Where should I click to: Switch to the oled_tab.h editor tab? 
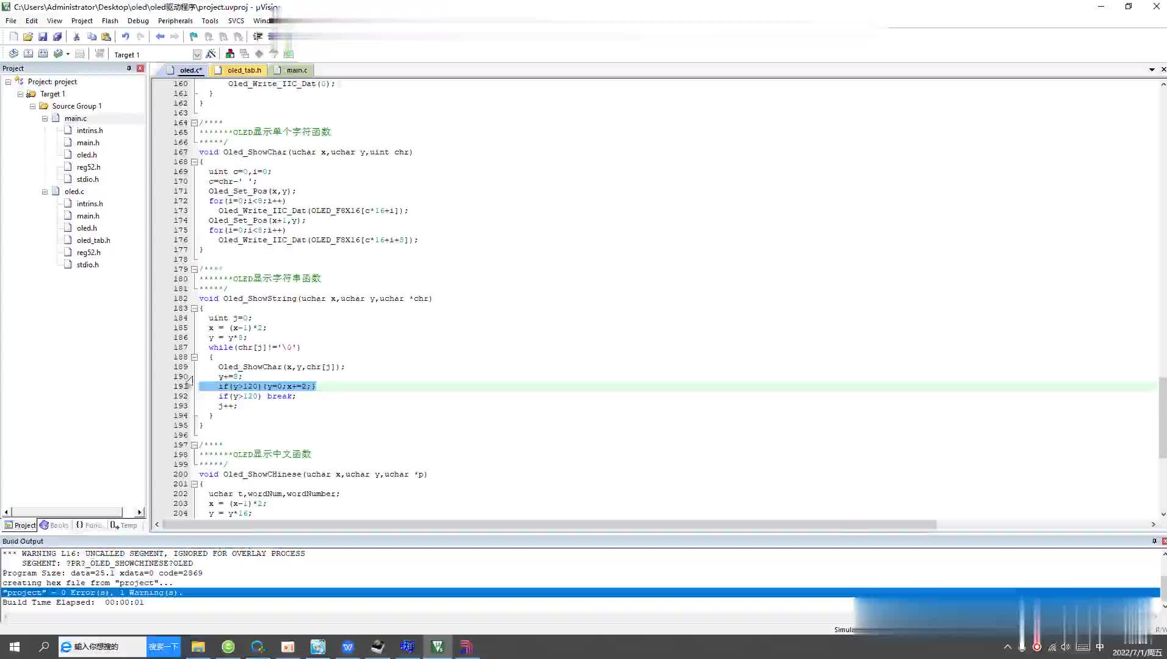click(239, 70)
